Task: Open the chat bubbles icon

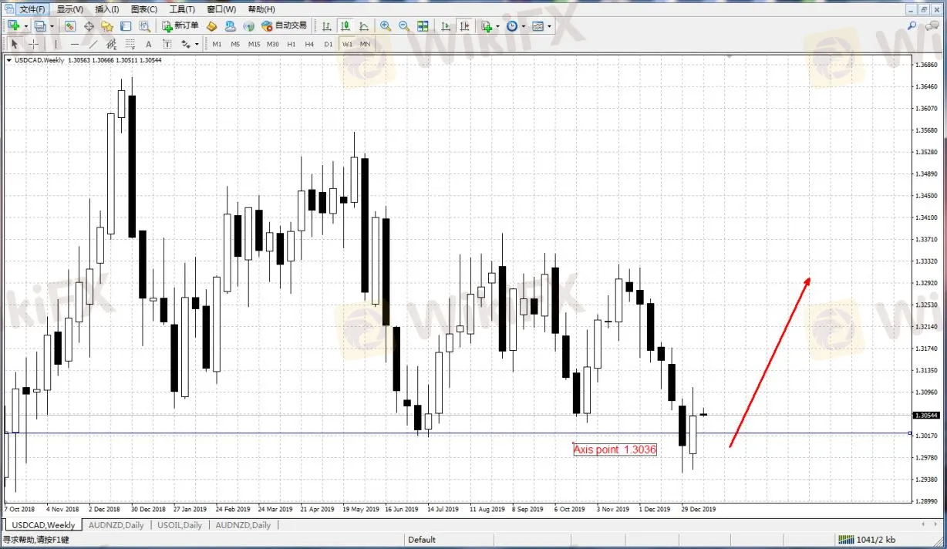Action: click(932, 25)
